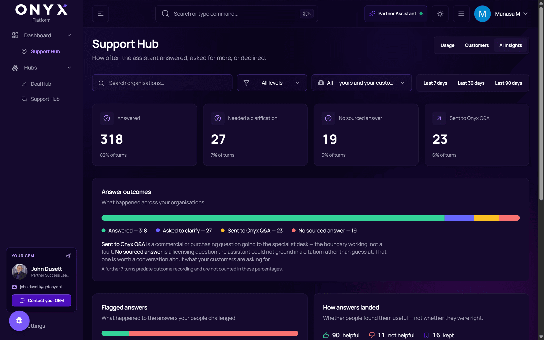Click the Sent to Onyx Q&A 23 card
The height and width of the screenshot is (340, 544).
[477, 135]
